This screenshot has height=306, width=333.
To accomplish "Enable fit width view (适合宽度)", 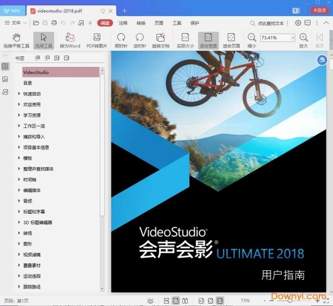I will [x=208, y=40].
